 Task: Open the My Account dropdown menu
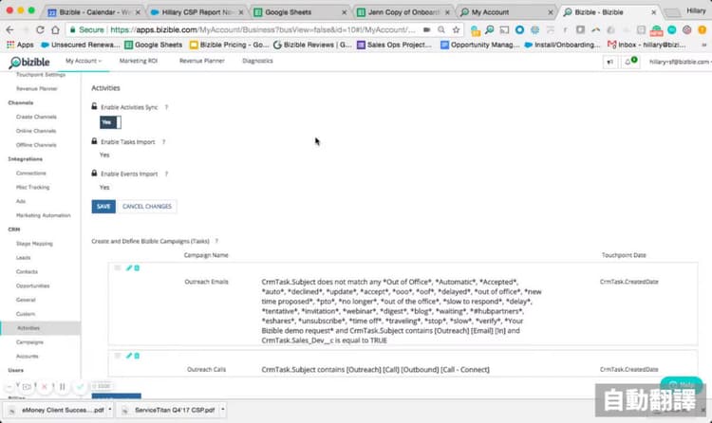tap(84, 61)
